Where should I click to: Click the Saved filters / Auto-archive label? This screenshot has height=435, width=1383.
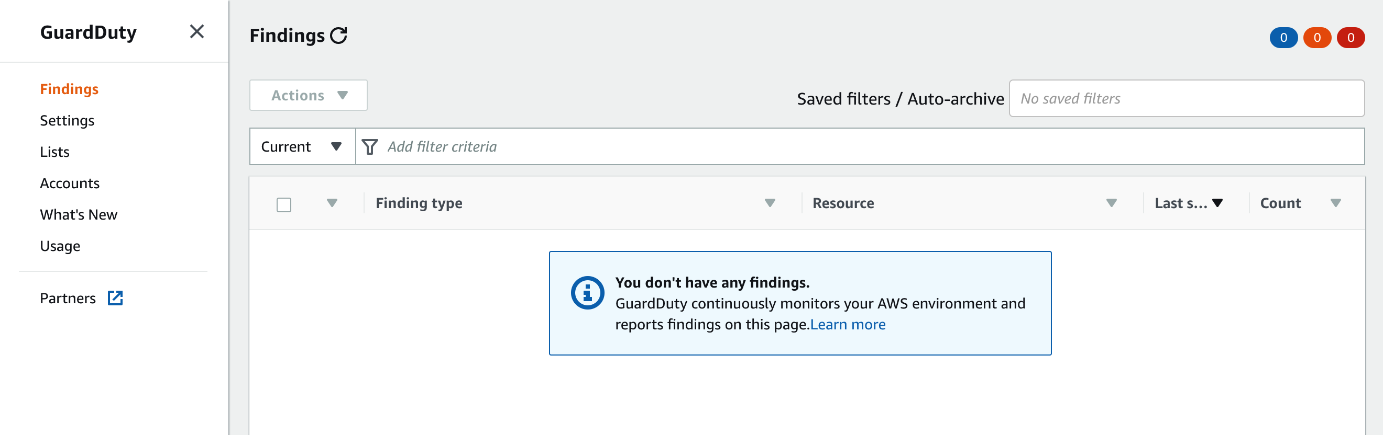(901, 99)
